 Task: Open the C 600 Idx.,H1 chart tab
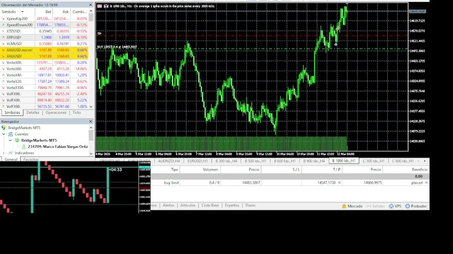click(x=403, y=161)
